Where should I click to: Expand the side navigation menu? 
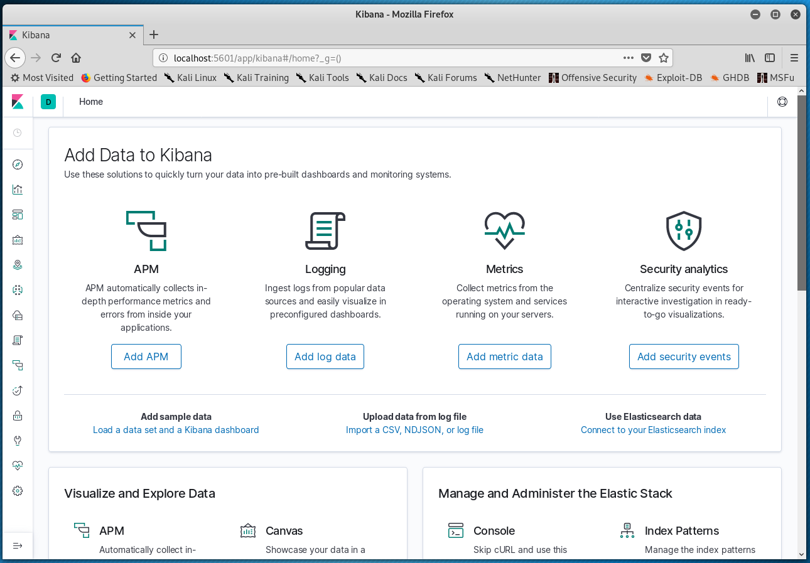point(18,545)
